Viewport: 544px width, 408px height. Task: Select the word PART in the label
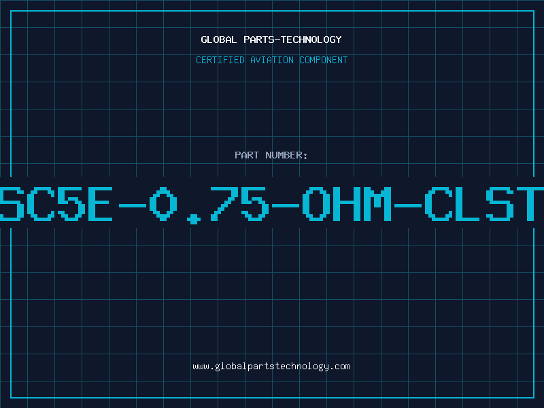[x=247, y=155]
